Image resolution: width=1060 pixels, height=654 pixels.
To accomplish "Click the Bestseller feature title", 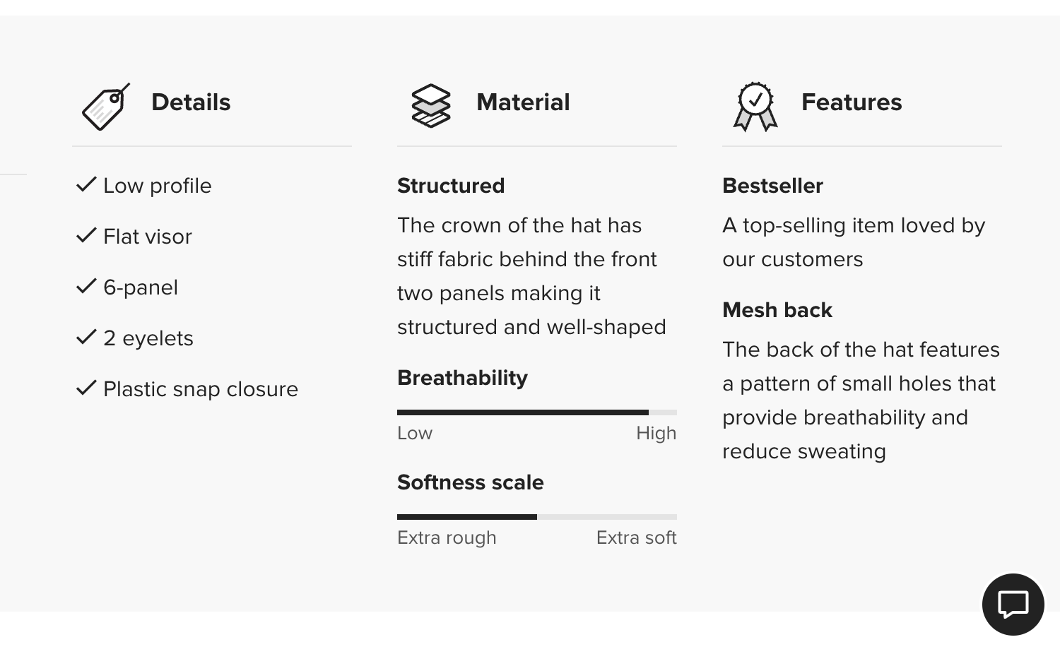I will 772,186.
